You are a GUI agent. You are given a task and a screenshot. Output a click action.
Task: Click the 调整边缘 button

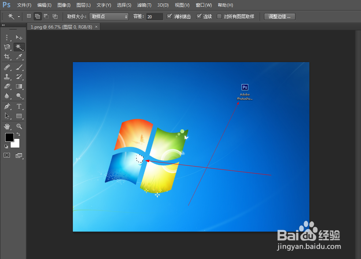(x=279, y=16)
